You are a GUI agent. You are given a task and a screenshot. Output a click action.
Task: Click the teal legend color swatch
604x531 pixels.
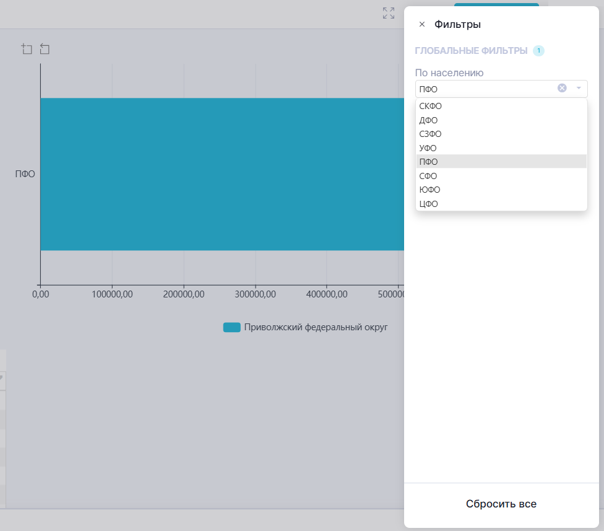tap(231, 327)
